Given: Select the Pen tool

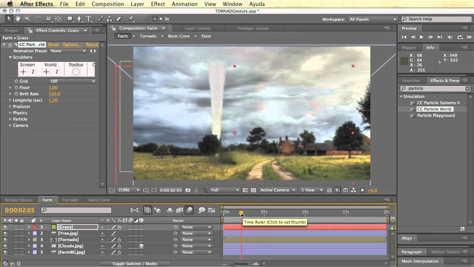Looking at the screenshot, I should coord(79,19).
